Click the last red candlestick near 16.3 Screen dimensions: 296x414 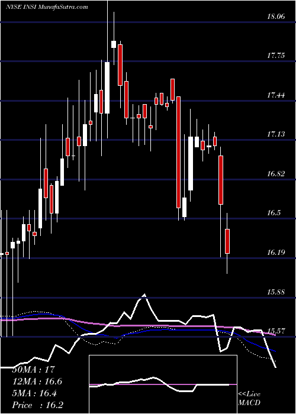pyautogui.click(x=227, y=241)
